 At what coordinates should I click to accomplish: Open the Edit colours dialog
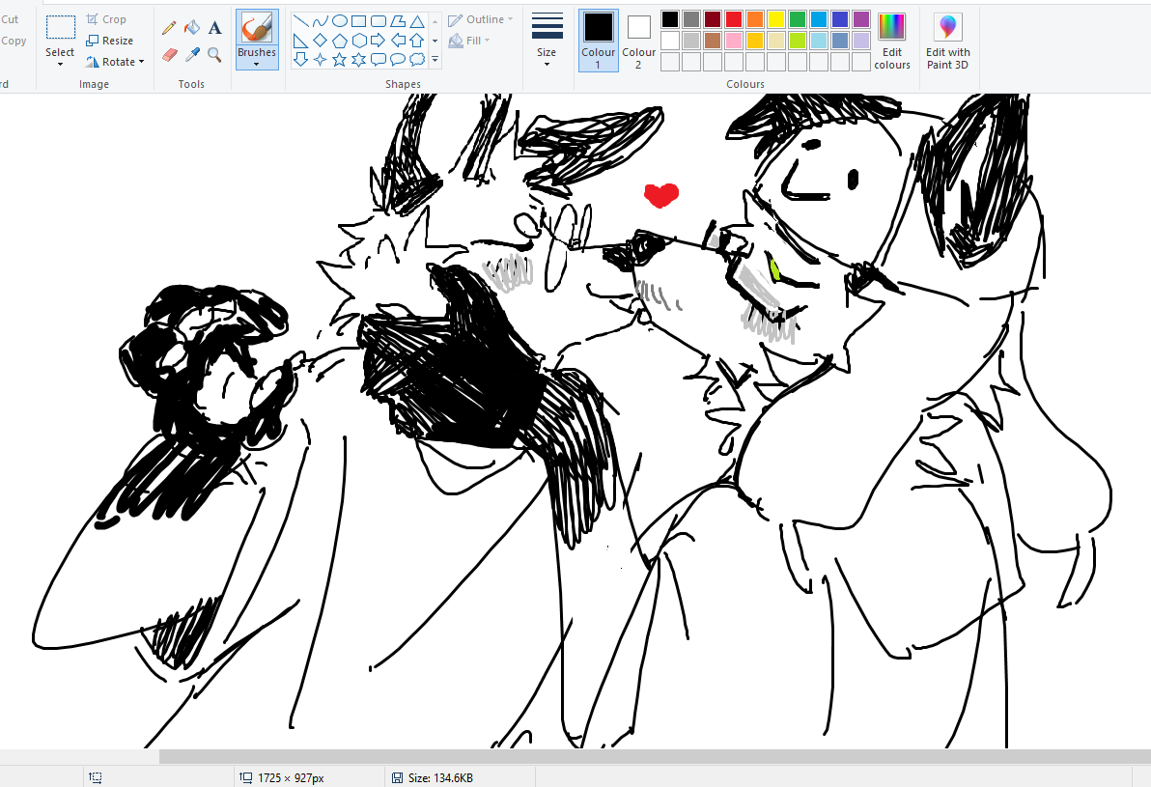[x=892, y=42]
